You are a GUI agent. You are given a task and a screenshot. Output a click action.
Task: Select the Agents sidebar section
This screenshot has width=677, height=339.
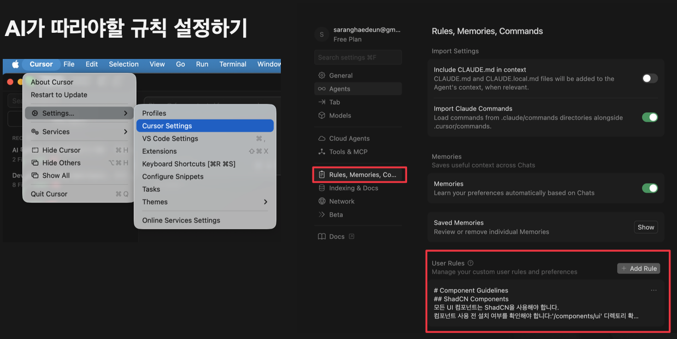pyautogui.click(x=339, y=88)
